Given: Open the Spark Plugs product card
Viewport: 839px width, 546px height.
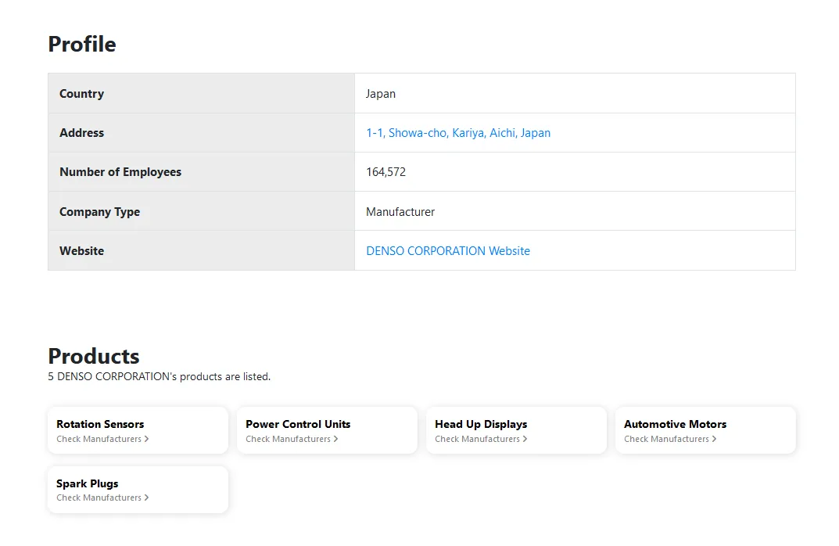Looking at the screenshot, I should [x=138, y=490].
